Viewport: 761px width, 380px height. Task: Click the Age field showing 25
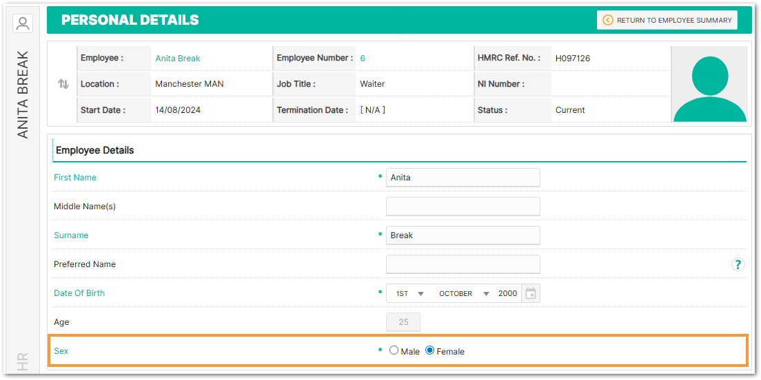point(403,322)
